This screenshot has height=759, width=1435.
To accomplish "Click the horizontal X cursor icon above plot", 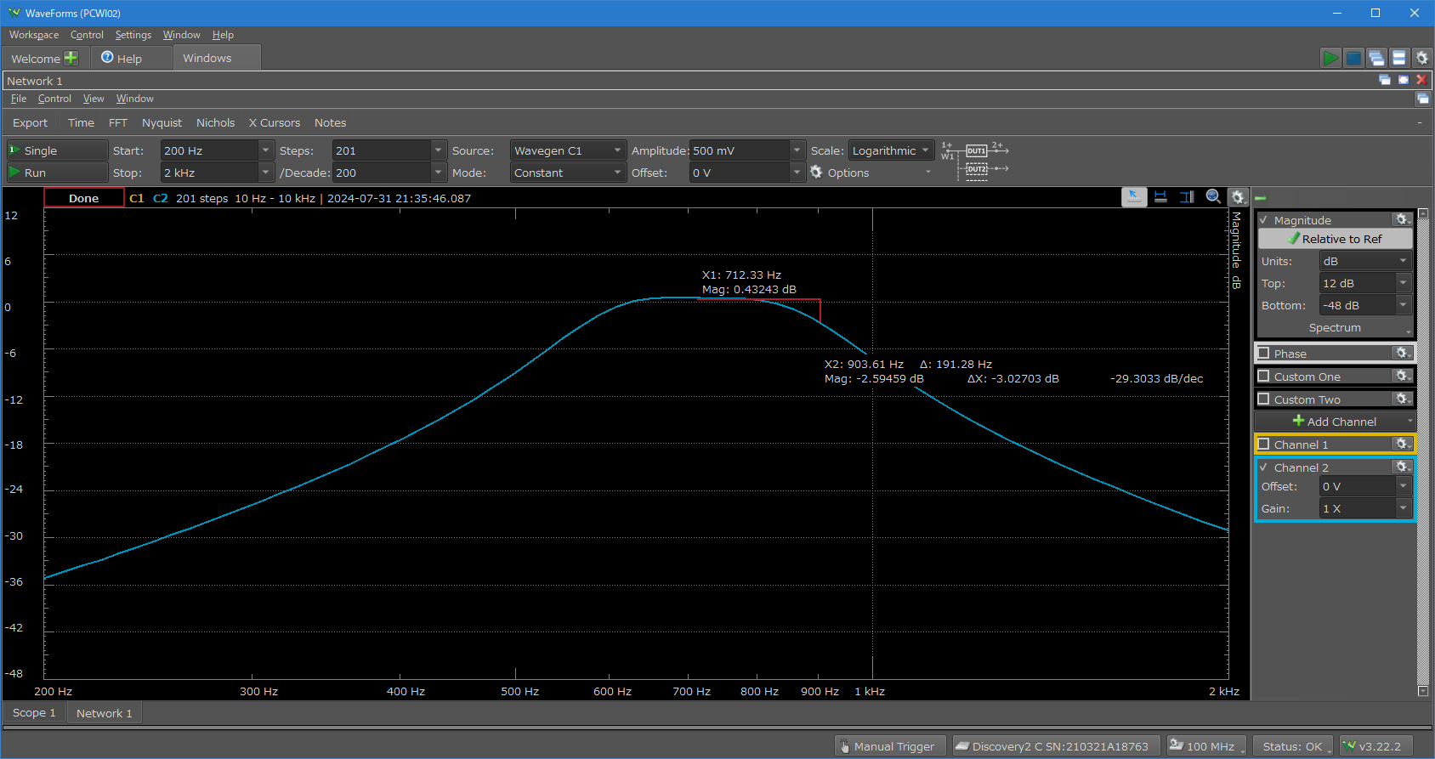I will 1160,197.
